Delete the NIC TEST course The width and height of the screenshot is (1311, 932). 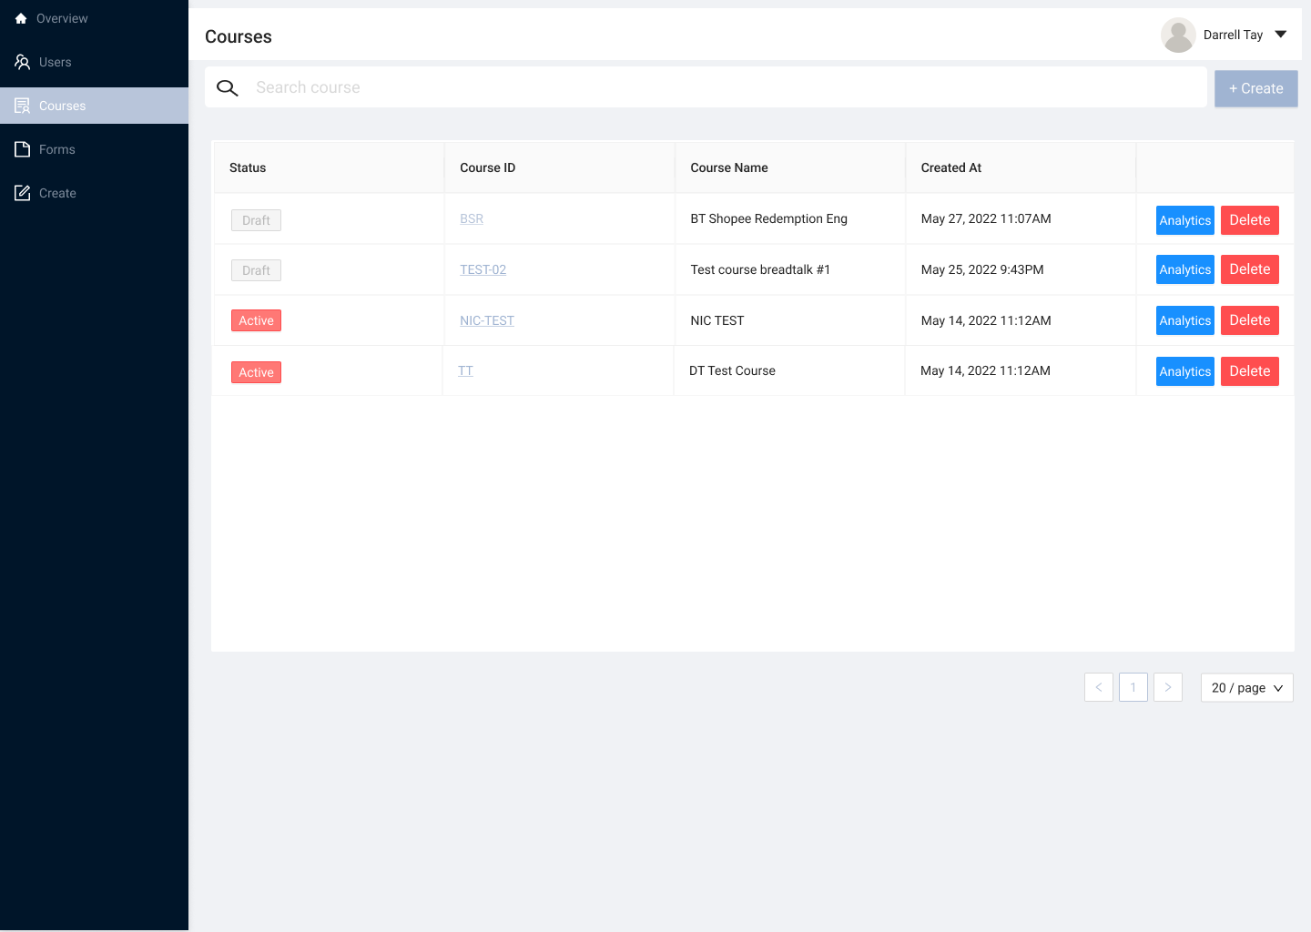pos(1250,320)
